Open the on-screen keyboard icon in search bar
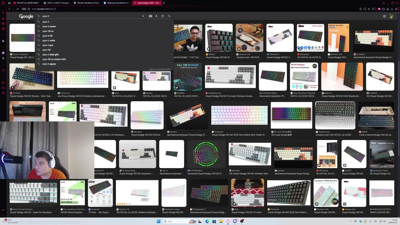 [x=150, y=16]
